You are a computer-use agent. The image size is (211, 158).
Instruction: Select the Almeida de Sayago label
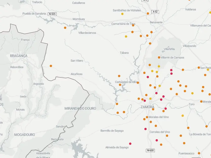117,147
